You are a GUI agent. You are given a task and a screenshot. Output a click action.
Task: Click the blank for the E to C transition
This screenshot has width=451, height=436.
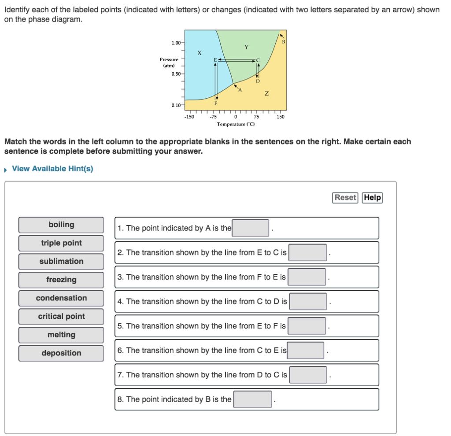(307, 252)
